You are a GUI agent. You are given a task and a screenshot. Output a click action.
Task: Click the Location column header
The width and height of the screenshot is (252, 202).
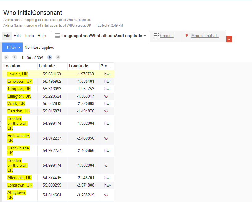12,66
